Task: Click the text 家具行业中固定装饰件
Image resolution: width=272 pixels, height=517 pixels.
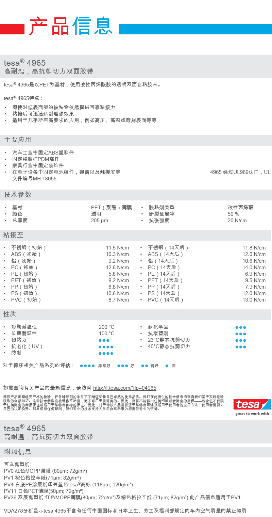Action: point(38,165)
